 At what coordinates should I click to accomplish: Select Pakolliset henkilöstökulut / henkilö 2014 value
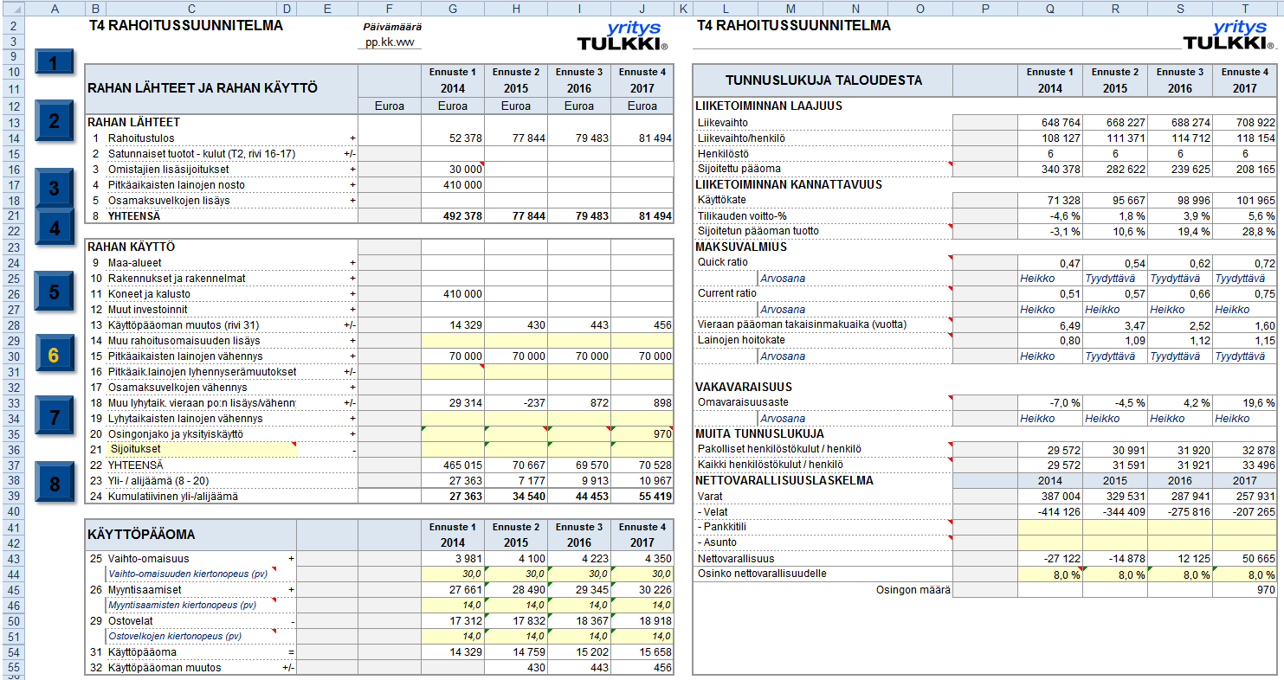[x=1050, y=449]
